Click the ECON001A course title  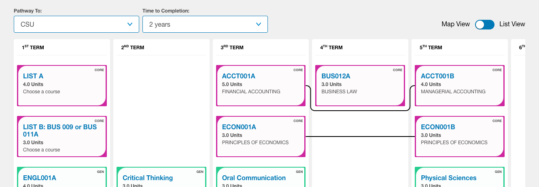point(239,127)
